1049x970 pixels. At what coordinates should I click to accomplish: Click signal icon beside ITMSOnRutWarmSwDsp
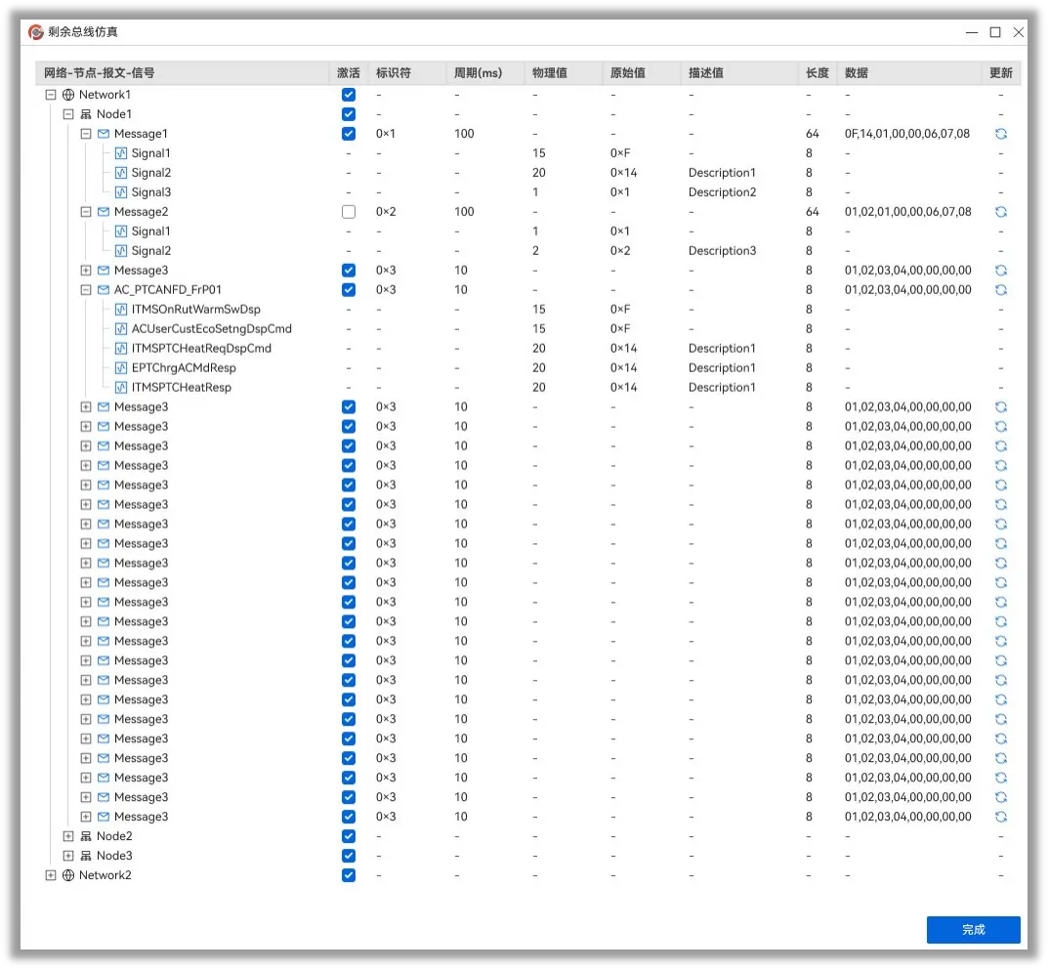(121, 310)
